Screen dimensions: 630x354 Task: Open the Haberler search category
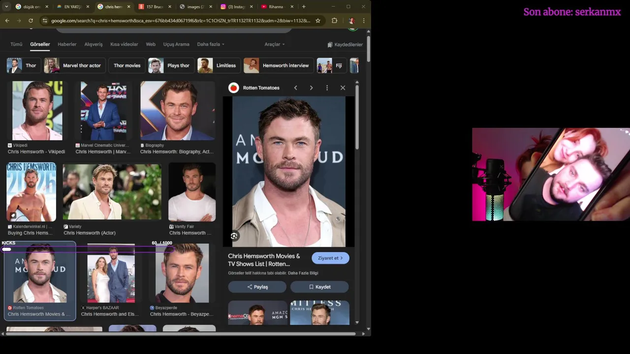67,44
